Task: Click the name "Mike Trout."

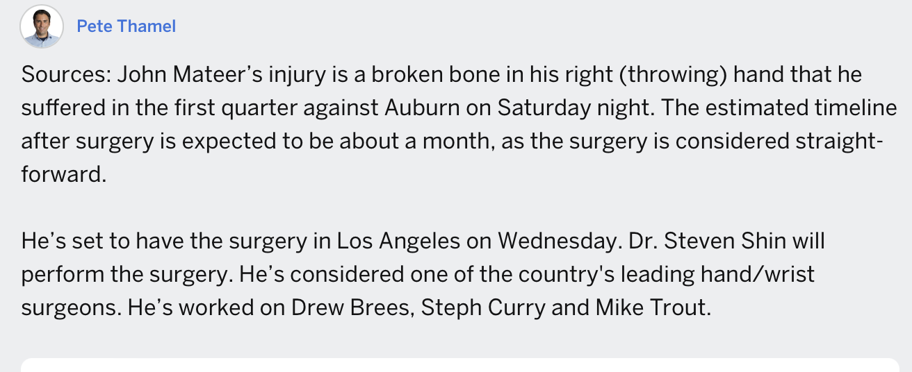Action: pyautogui.click(x=652, y=307)
